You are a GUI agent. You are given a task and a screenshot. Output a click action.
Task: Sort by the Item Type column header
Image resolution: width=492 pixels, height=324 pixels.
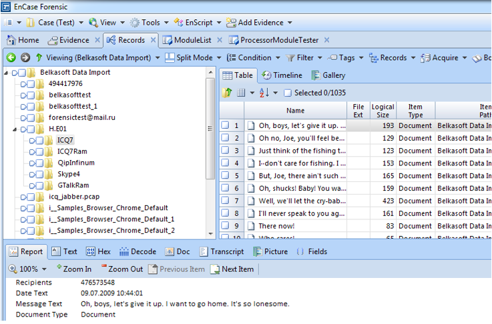[x=415, y=111]
